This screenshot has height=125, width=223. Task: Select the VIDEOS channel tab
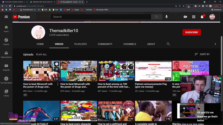click(x=59, y=44)
